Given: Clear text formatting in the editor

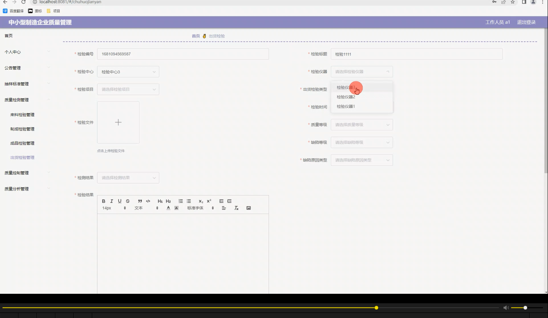Looking at the screenshot, I should point(236,208).
